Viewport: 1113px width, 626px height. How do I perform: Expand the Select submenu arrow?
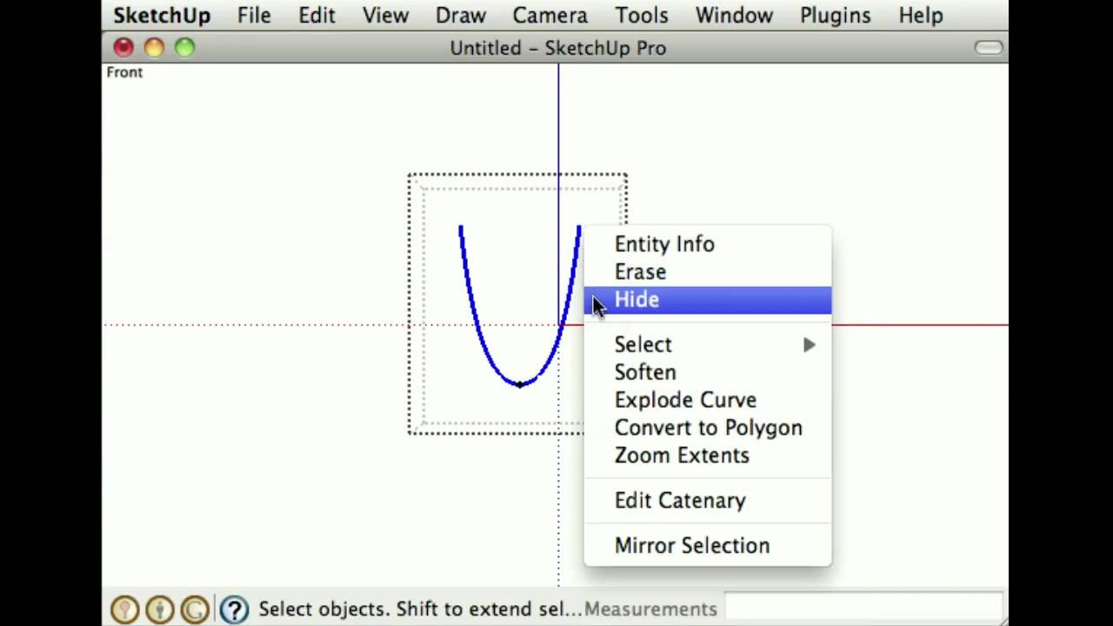[809, 345]
